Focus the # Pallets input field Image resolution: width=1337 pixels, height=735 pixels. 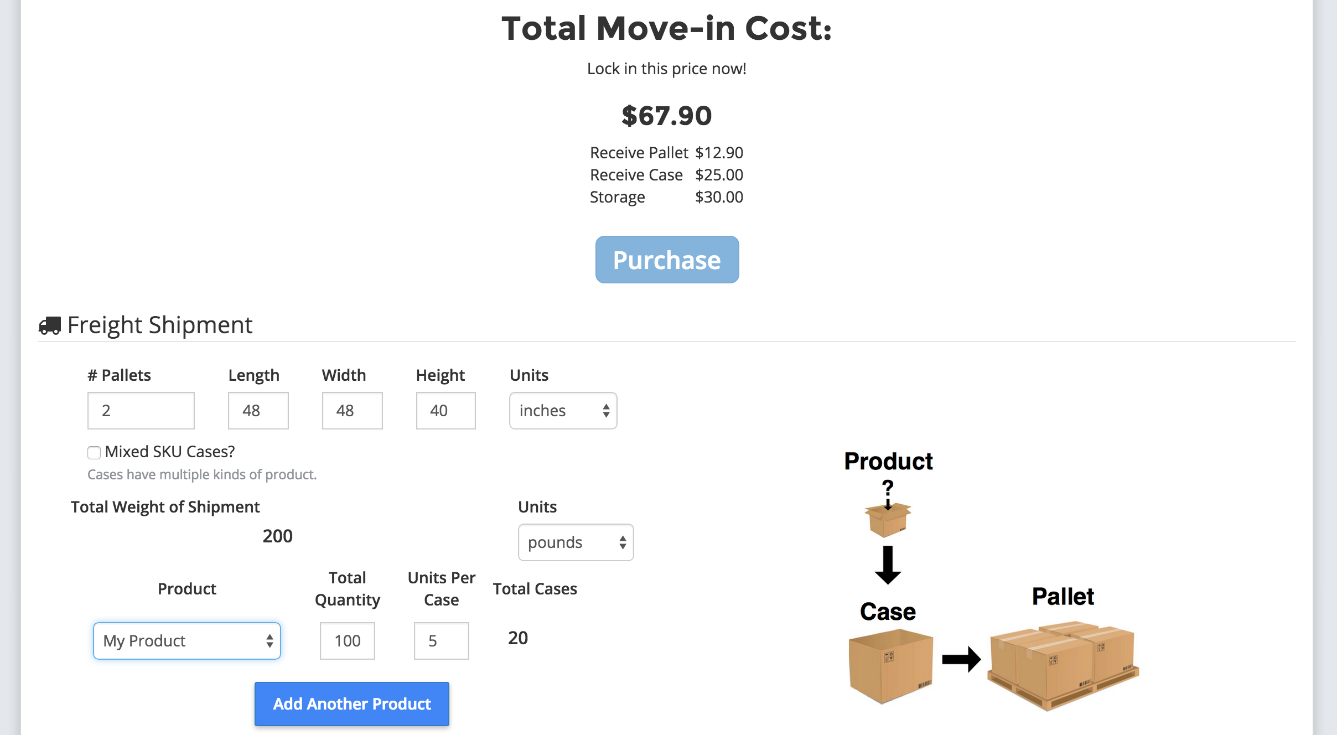(141, 411)
